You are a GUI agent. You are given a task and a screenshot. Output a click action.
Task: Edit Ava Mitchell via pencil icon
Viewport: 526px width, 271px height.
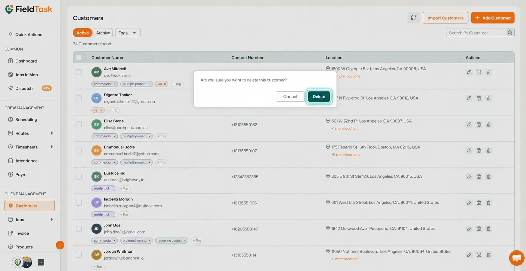pos(469,72)
